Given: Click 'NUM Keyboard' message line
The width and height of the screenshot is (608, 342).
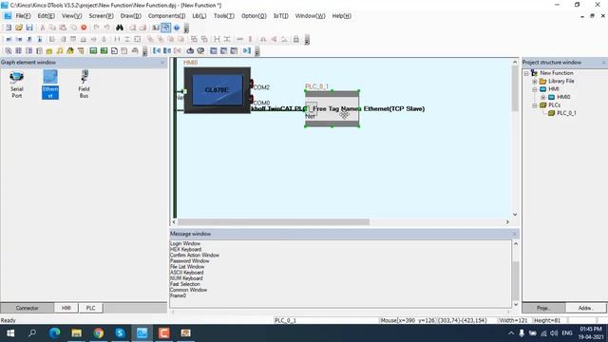Looking at the screenshot, I should [x=186, y=278].
